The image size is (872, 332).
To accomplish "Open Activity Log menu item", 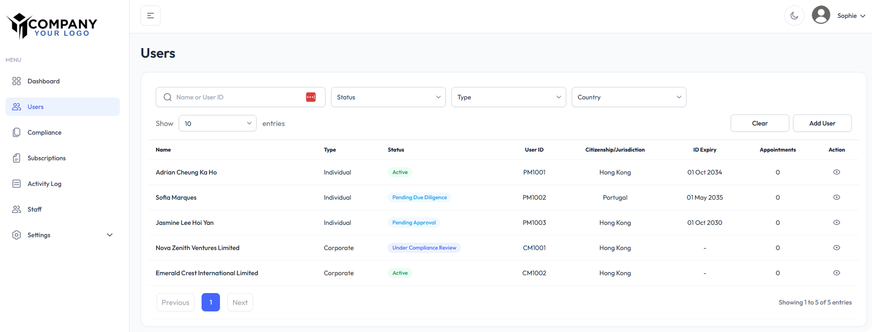I will click(x=62, y=184).
